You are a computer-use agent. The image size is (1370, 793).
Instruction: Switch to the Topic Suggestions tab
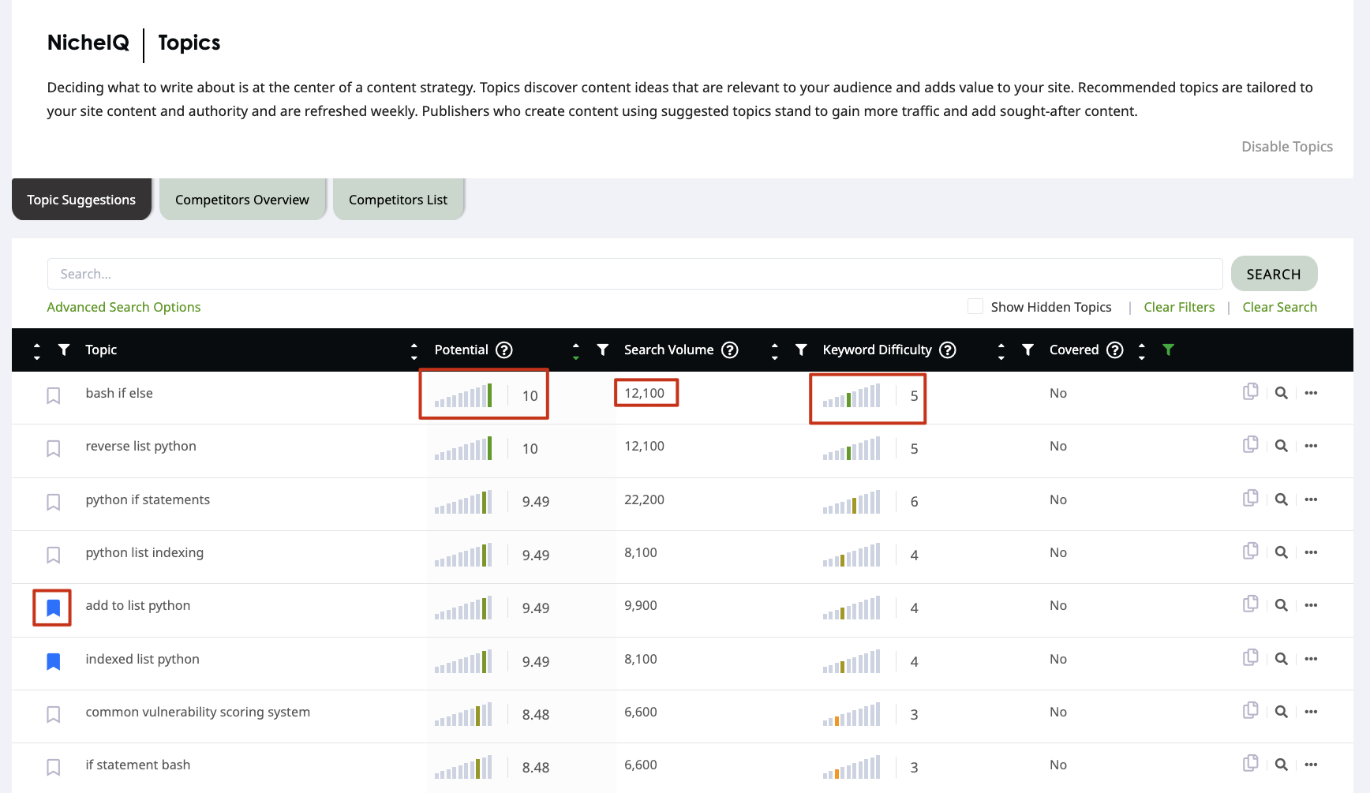point(81,200)
